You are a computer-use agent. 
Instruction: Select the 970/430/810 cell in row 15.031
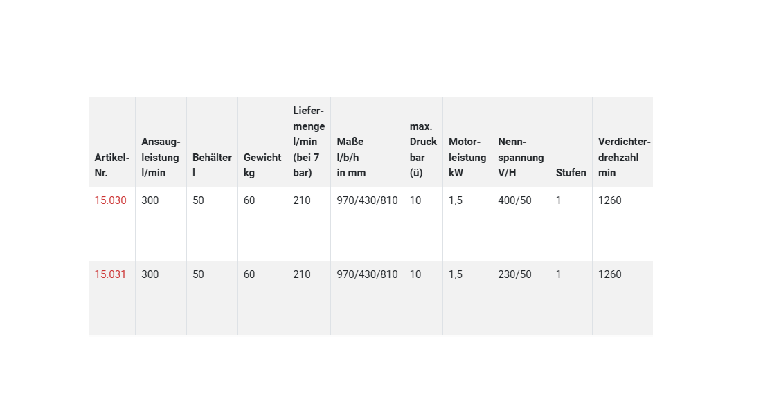(367, 274)
